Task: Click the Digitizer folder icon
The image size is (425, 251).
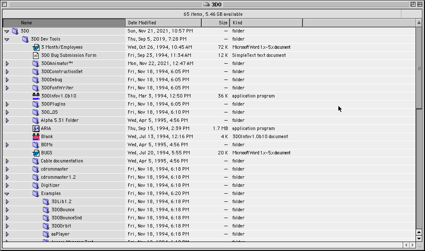Action: [36, 185]
